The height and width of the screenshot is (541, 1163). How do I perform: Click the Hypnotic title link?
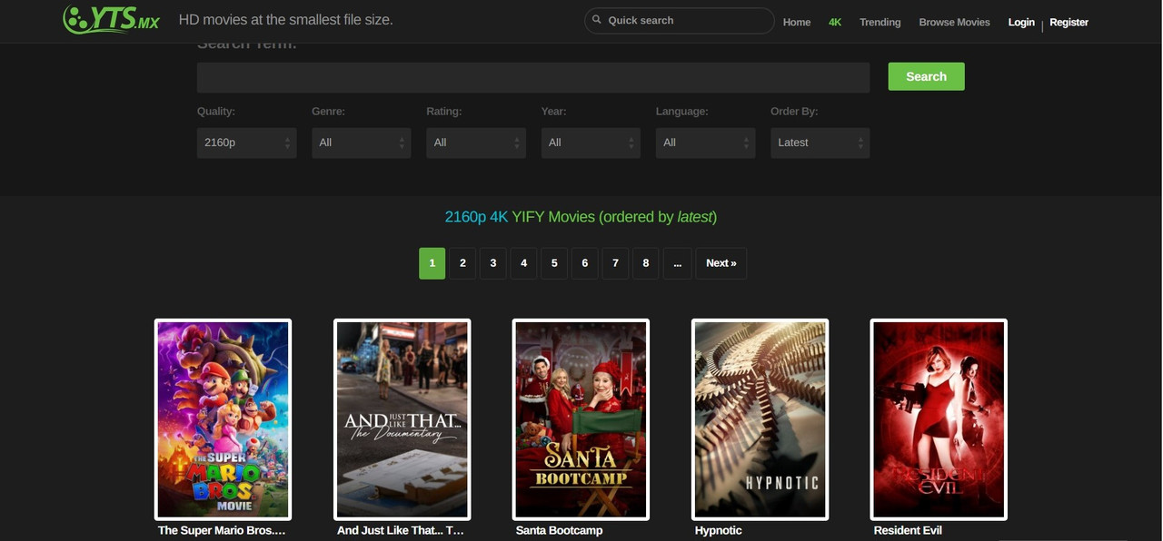tap(719, 530)
